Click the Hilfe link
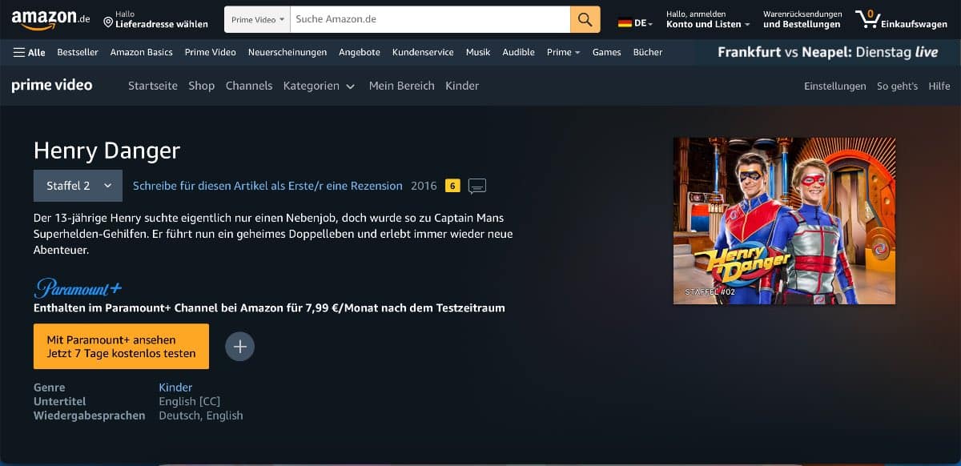Viewport: 961px width, 466px height. point(939,86)
